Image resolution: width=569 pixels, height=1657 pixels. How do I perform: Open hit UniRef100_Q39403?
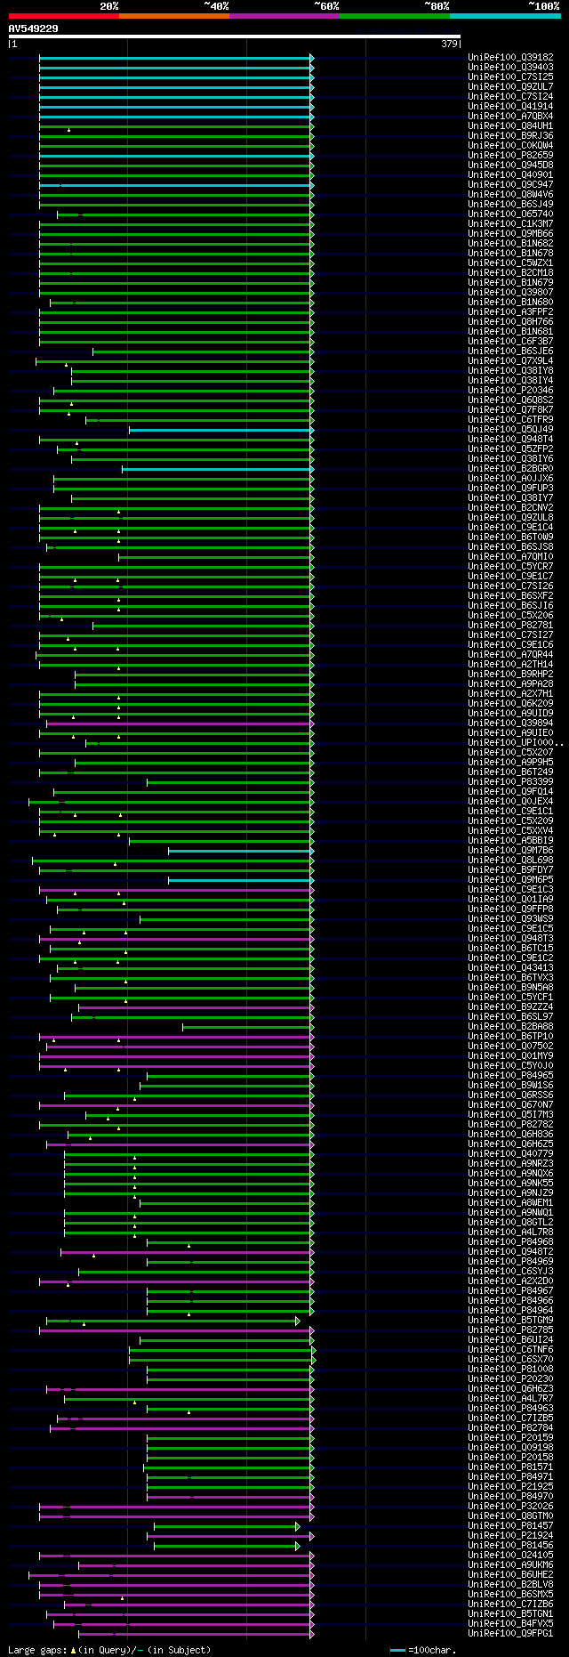(x=510, y=68)
